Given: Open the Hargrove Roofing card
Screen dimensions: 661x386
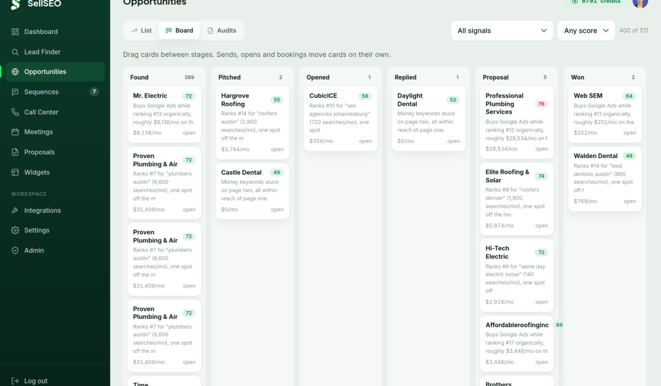Looking at the screenshot, I should point(252,122).
